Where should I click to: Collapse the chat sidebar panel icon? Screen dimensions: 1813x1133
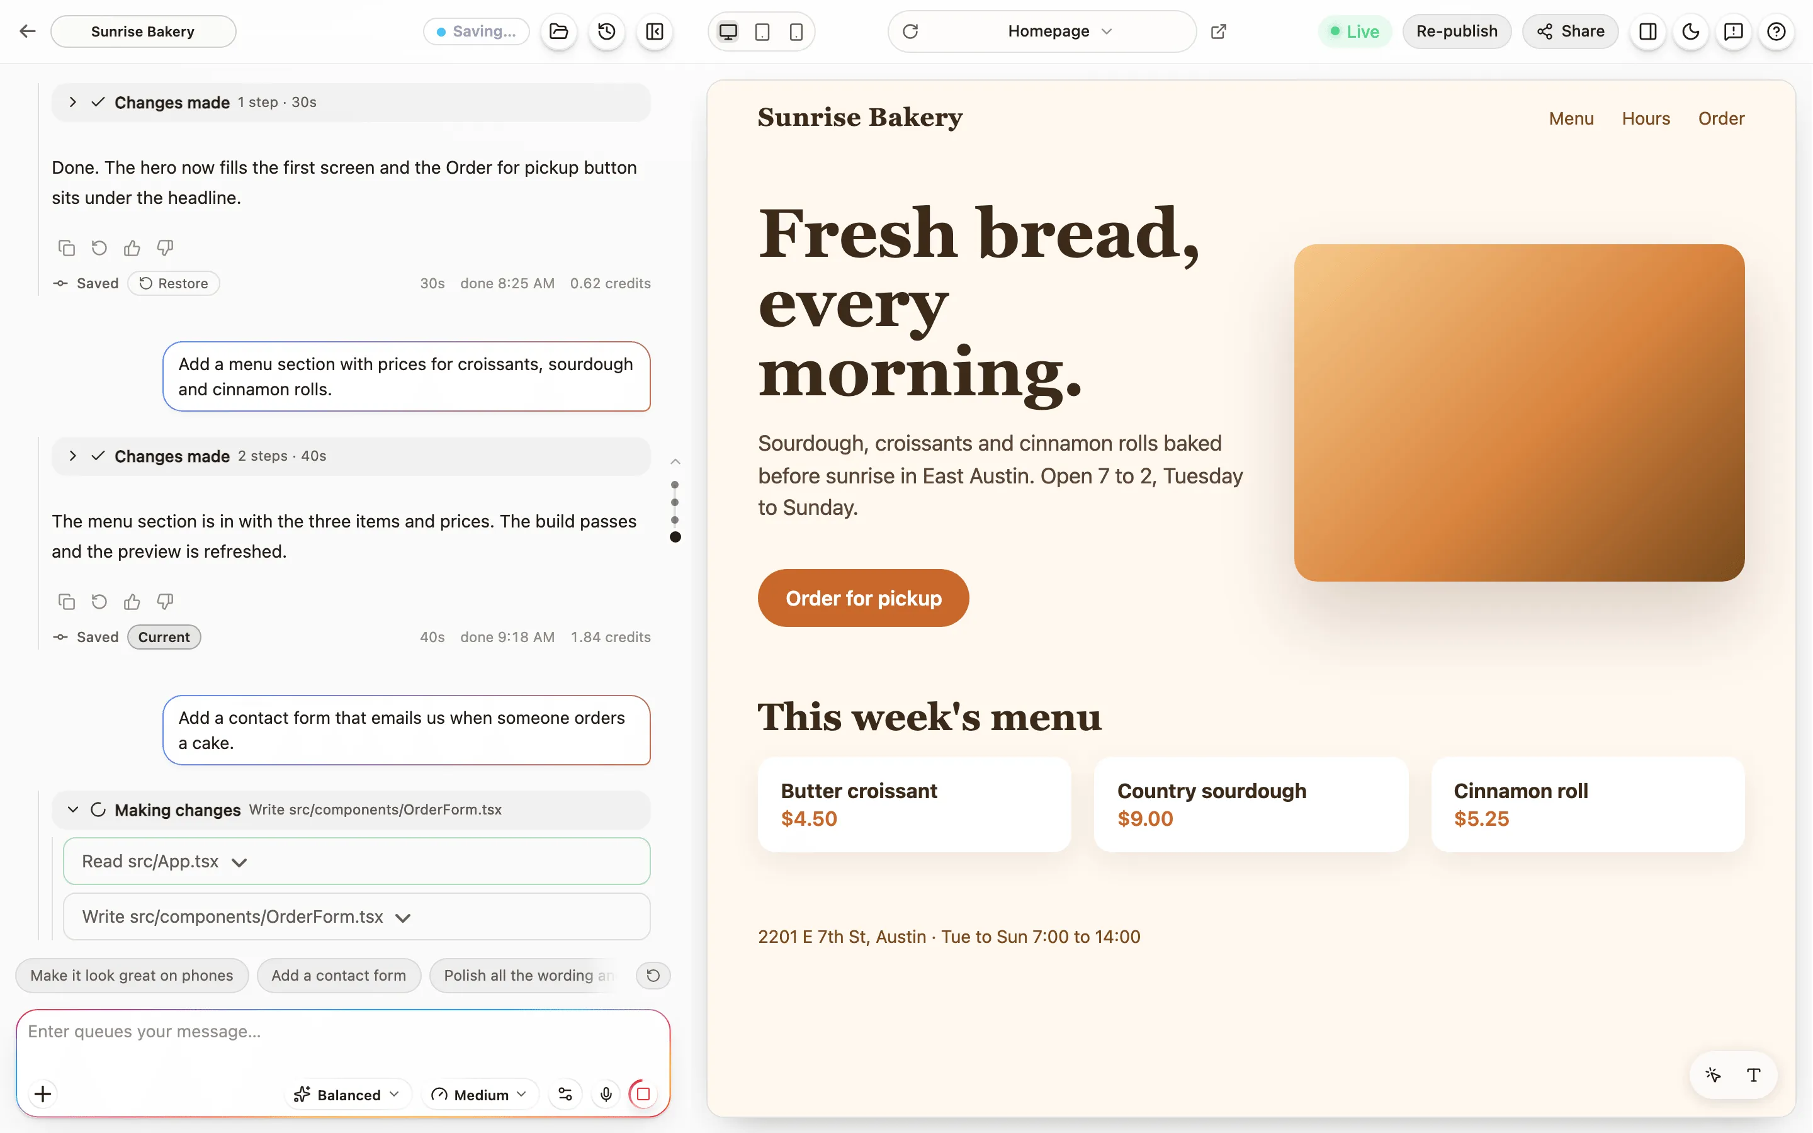tap(655, 31)
